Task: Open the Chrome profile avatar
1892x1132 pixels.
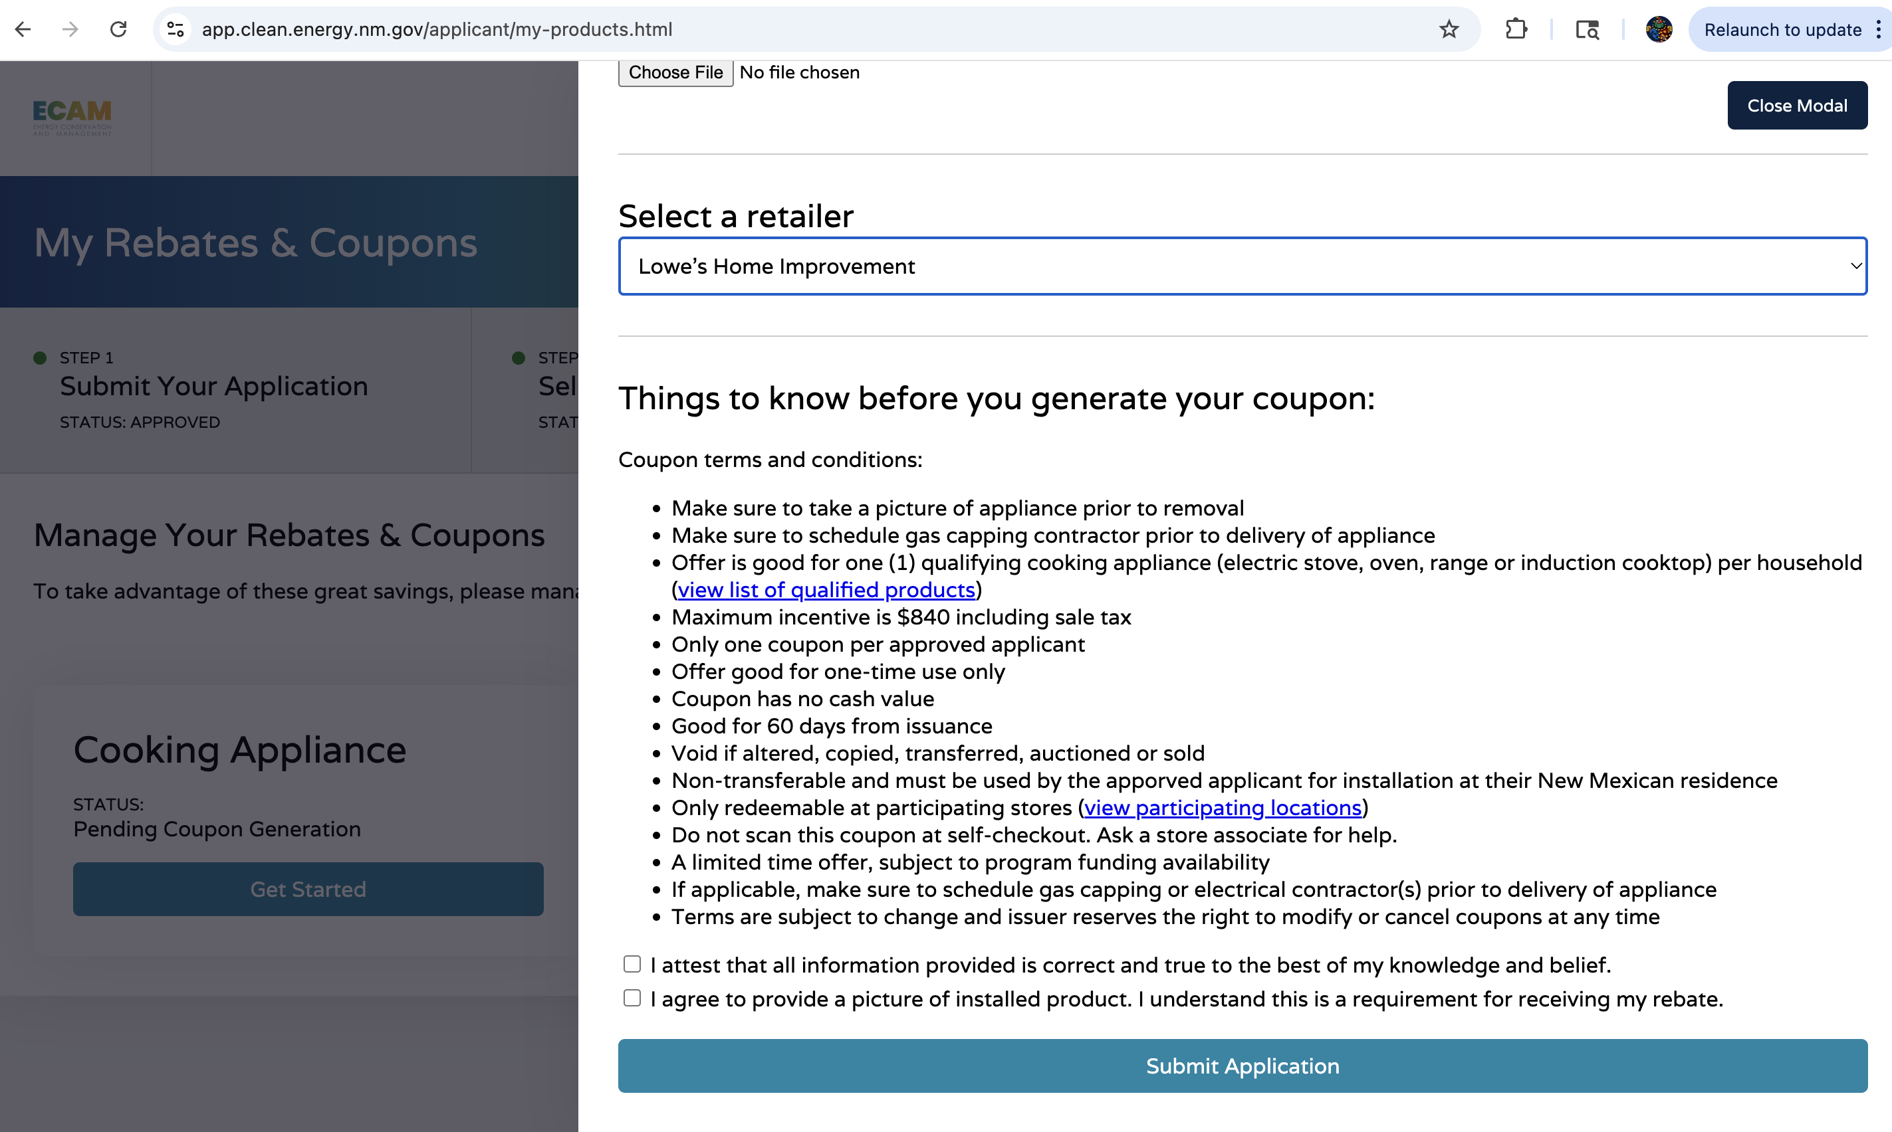Action: 1659,29
